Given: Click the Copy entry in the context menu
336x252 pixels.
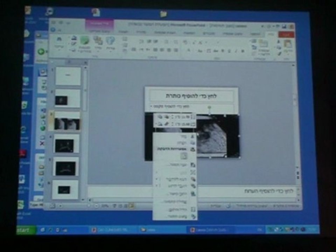Looking at the screenshot, I should click(x=175, y=143).
